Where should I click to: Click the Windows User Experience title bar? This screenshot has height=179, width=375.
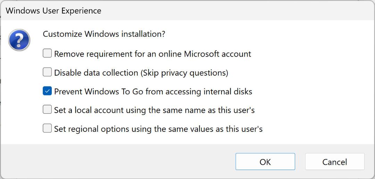click(x=187, y=10)
